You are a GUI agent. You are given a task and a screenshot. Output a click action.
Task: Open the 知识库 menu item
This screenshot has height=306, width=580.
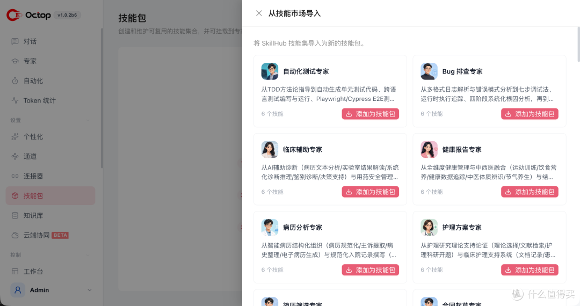tap(50, 215)
